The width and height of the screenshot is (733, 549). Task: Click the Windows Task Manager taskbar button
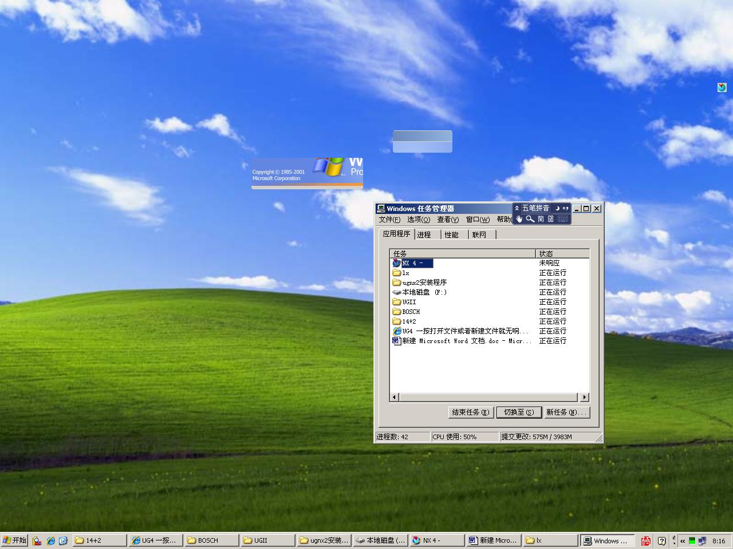point(608,540)
